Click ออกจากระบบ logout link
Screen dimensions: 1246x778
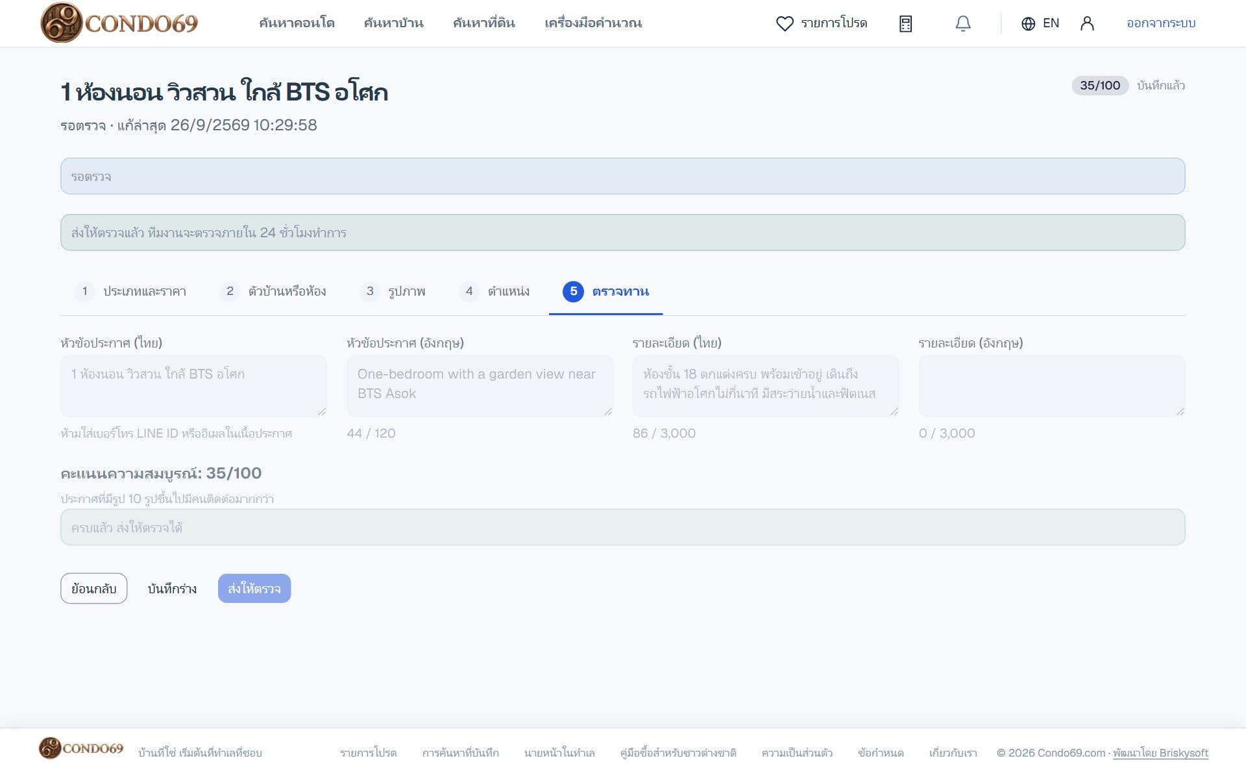(x=1161, y=23)
